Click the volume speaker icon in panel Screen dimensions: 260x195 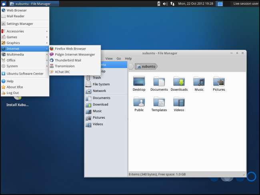(x=165, y=4)
